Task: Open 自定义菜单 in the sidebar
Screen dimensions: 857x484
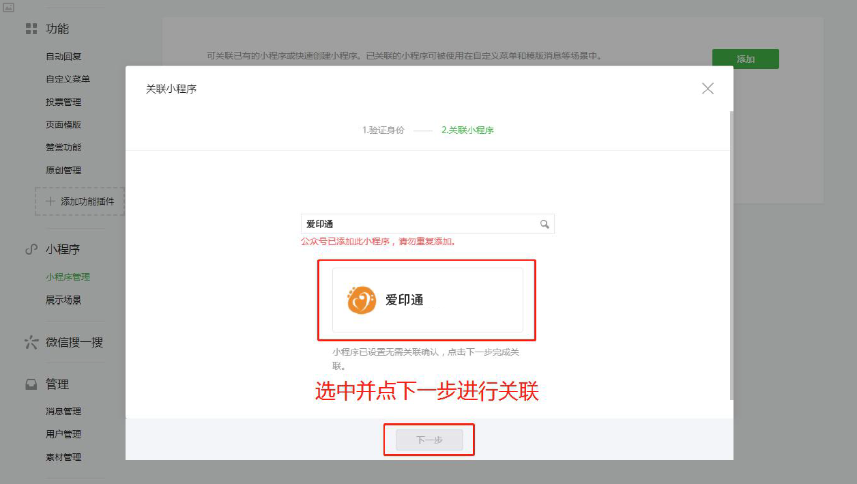Action: point(68,79)
